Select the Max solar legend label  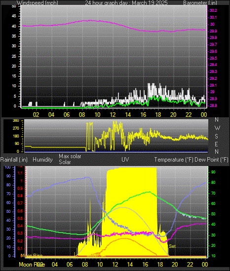click(70, 156)
